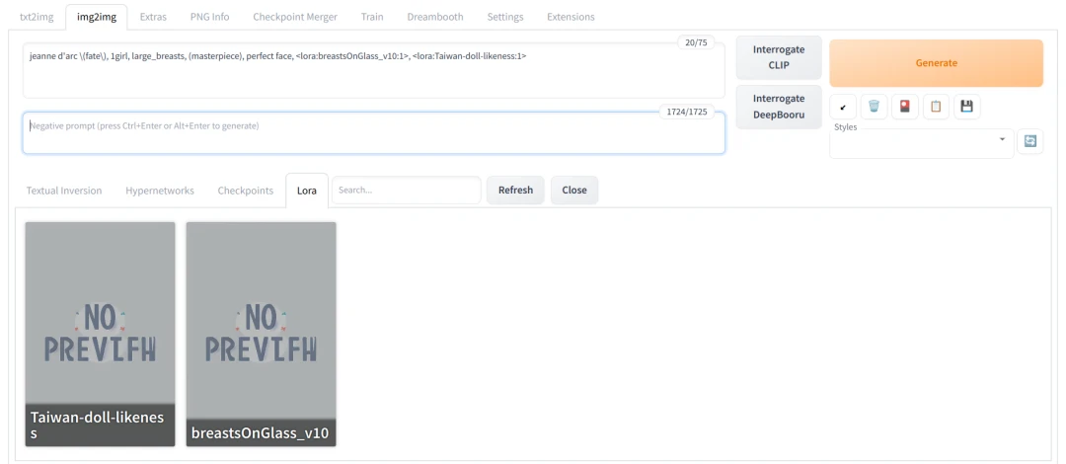Refresh the styles list with the blue arrows icon
The image size is (1066, 464).
click(1029, 141)
